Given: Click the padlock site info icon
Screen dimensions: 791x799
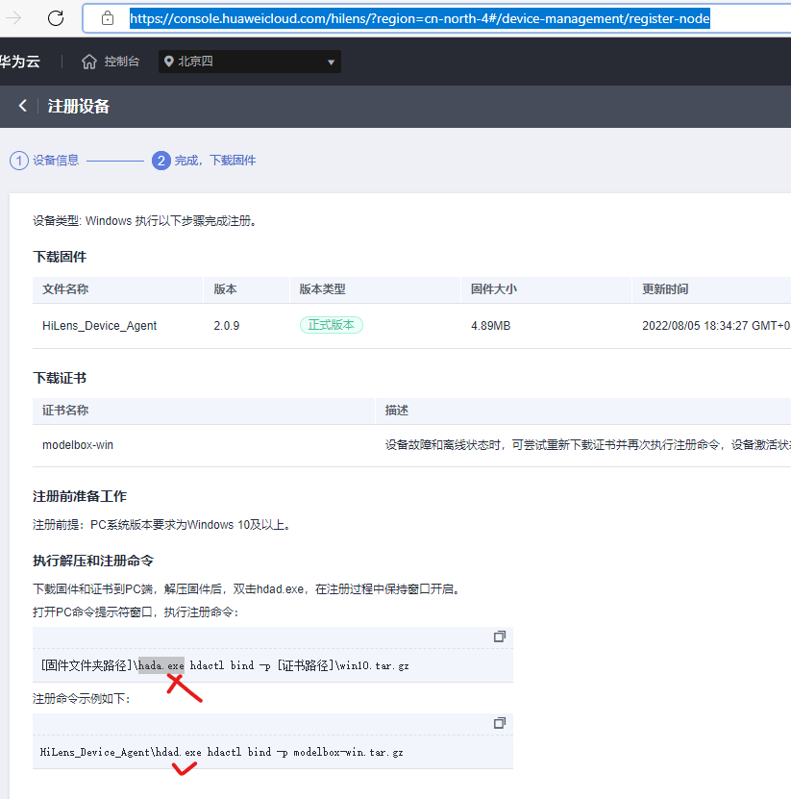Looking at the screenshot, I should tap(108, 18).
